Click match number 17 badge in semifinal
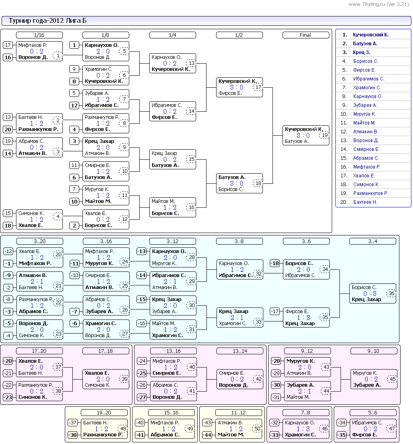 (x=258, y=87)
